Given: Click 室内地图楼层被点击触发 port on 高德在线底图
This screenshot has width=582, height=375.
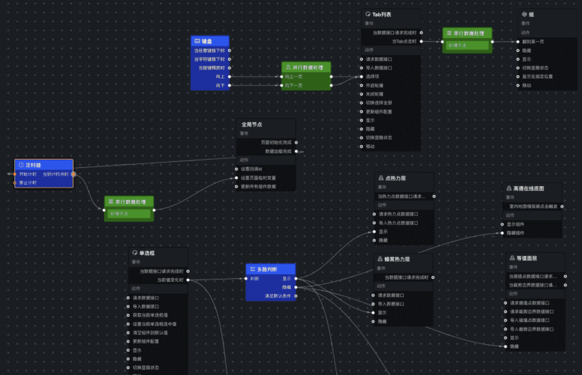Looking at the screenshot, I should click(562, 206).
